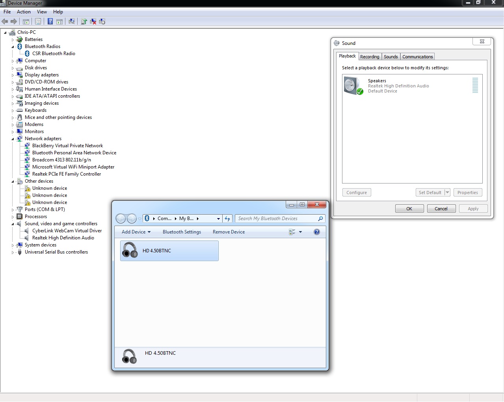Viewport: 504px width, 402px height.
Task: Select the Realtek High Definition Audio tree icon
Action: coord(26,238)
